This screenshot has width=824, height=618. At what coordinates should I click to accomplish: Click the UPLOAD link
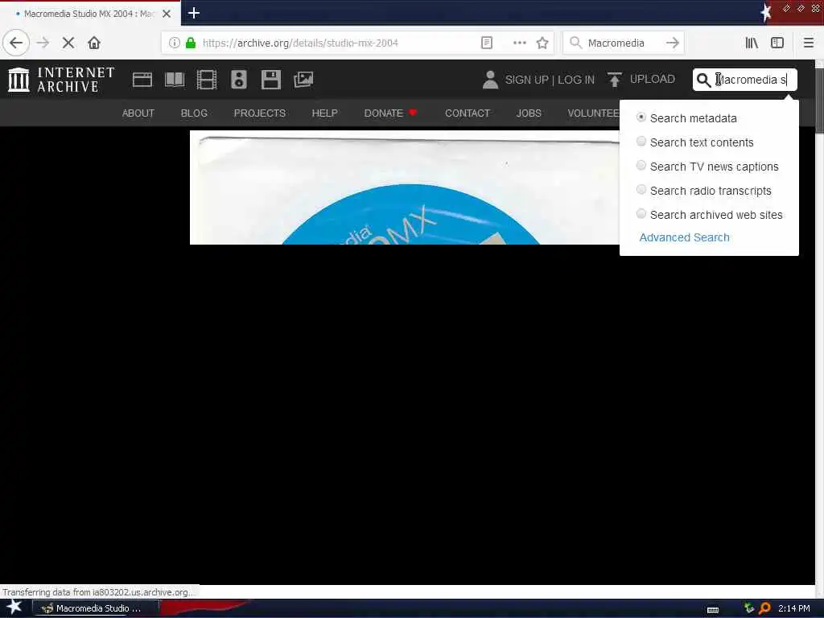coord(652,80)
